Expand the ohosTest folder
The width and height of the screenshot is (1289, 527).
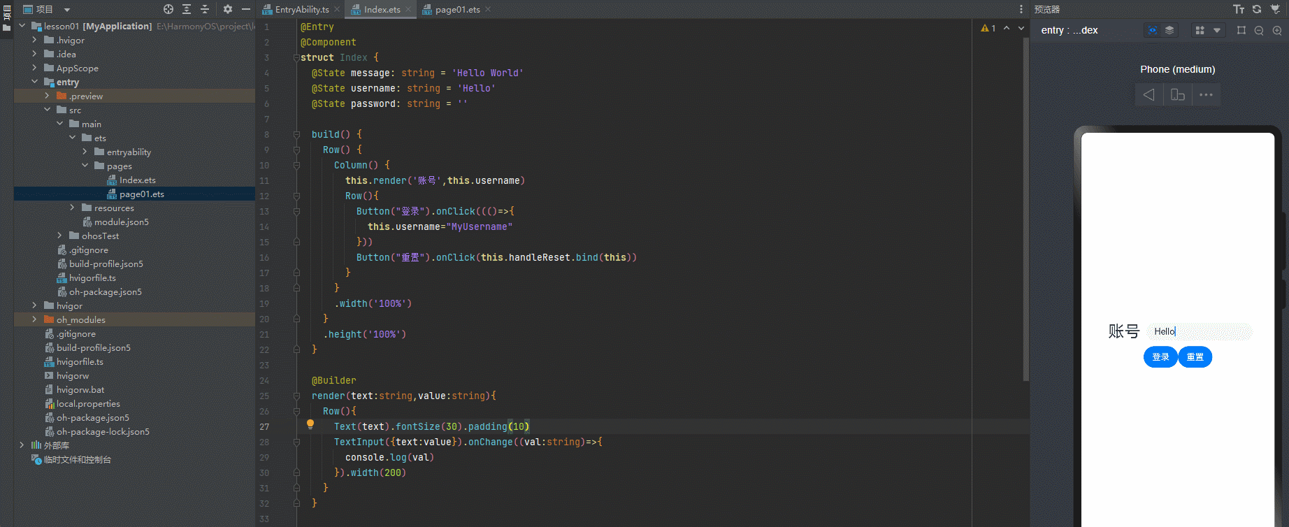tap(59, 236)
